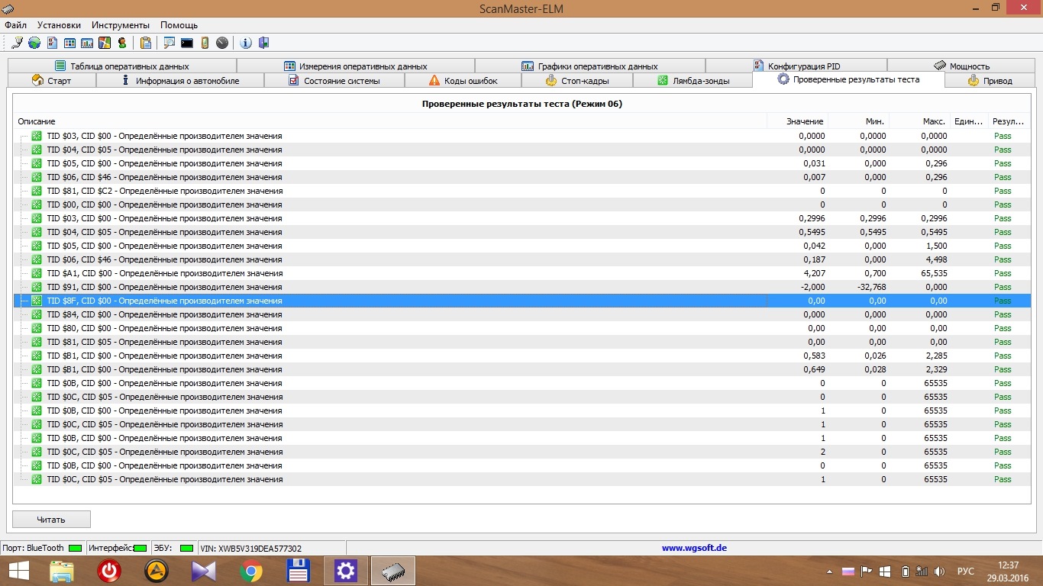Open the Установки menu

[x=59, y=25]
